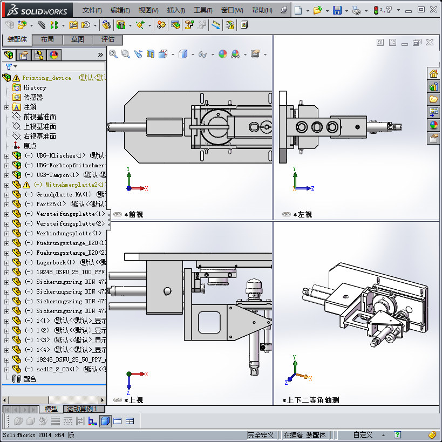442x442 pixels.
Task: Toggle the Two View Horizontal layout button
Action: [117, 421]
